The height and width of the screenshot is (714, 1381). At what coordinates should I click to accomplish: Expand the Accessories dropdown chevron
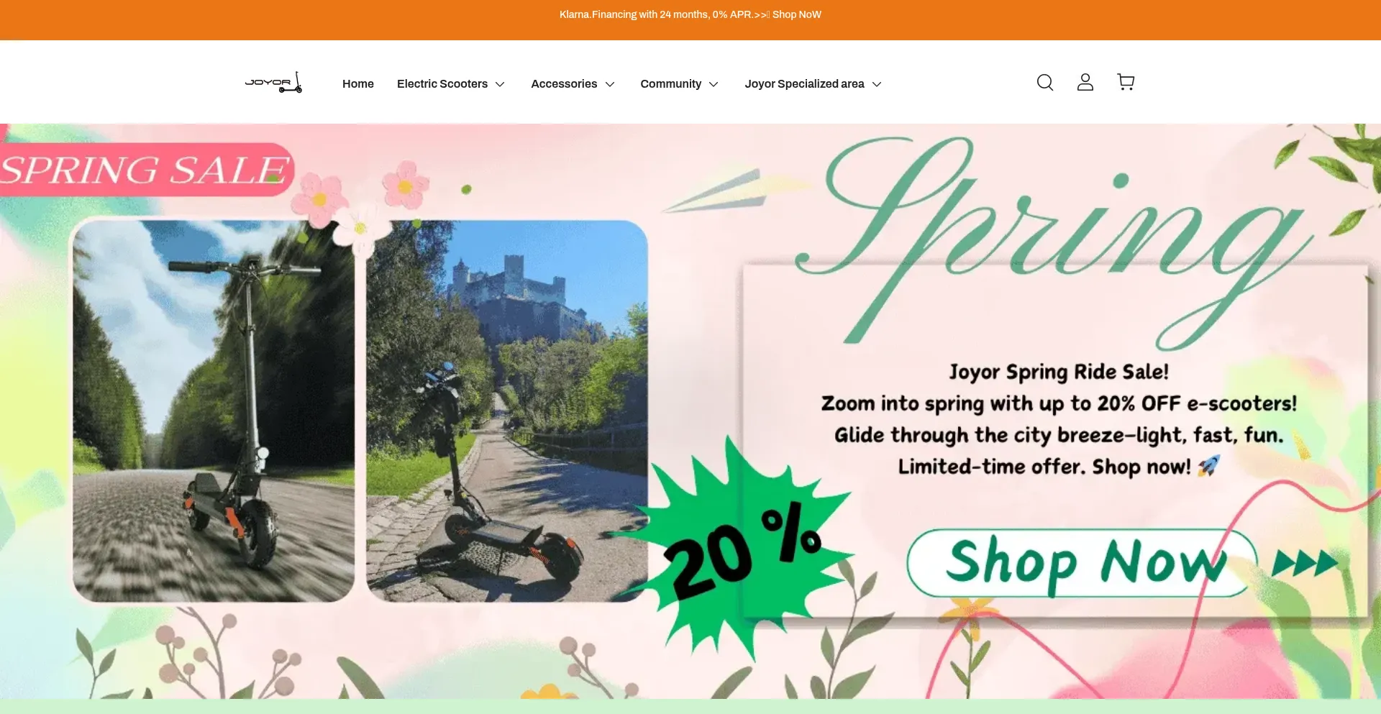point(610,84)
